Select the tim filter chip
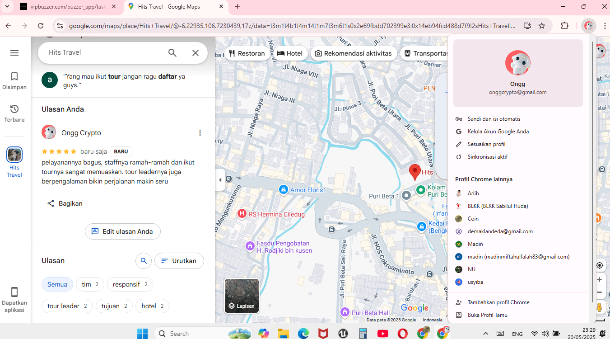Image resolution: width=610 pixels, height=339 pixels. [90, 284]
